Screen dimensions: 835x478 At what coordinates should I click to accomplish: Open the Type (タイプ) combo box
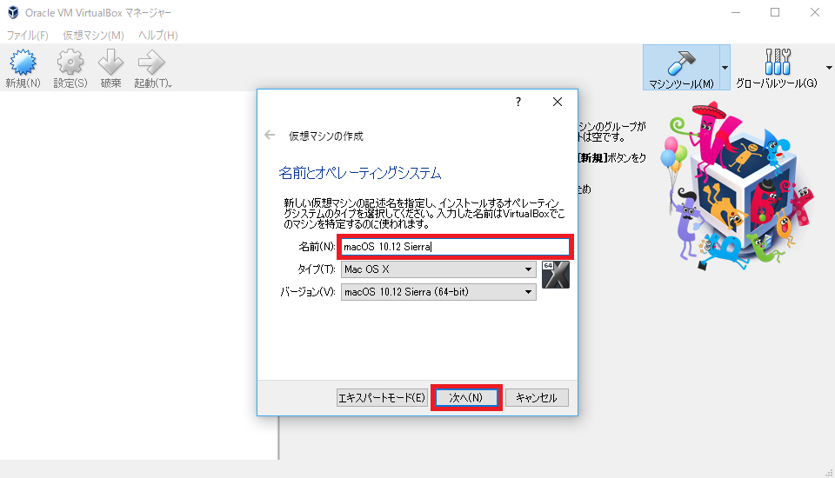pos(438,269)
